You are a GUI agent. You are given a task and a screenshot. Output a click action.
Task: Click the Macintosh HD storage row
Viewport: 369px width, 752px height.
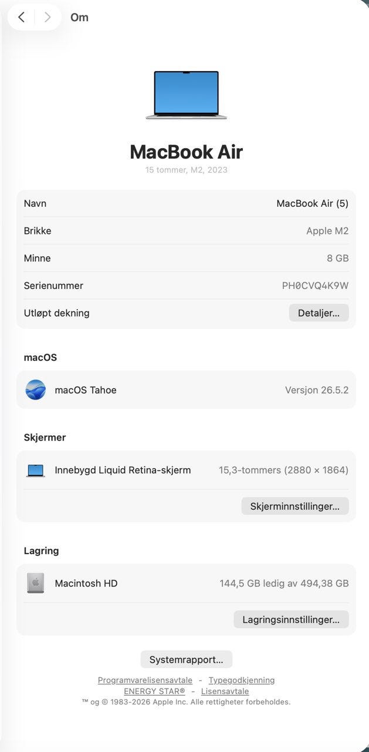(x=186, y=583)
